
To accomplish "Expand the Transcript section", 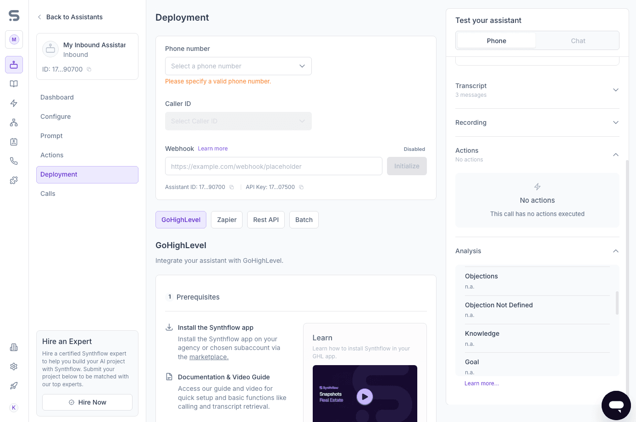I will pyautogui.click(x=615, y=90).
